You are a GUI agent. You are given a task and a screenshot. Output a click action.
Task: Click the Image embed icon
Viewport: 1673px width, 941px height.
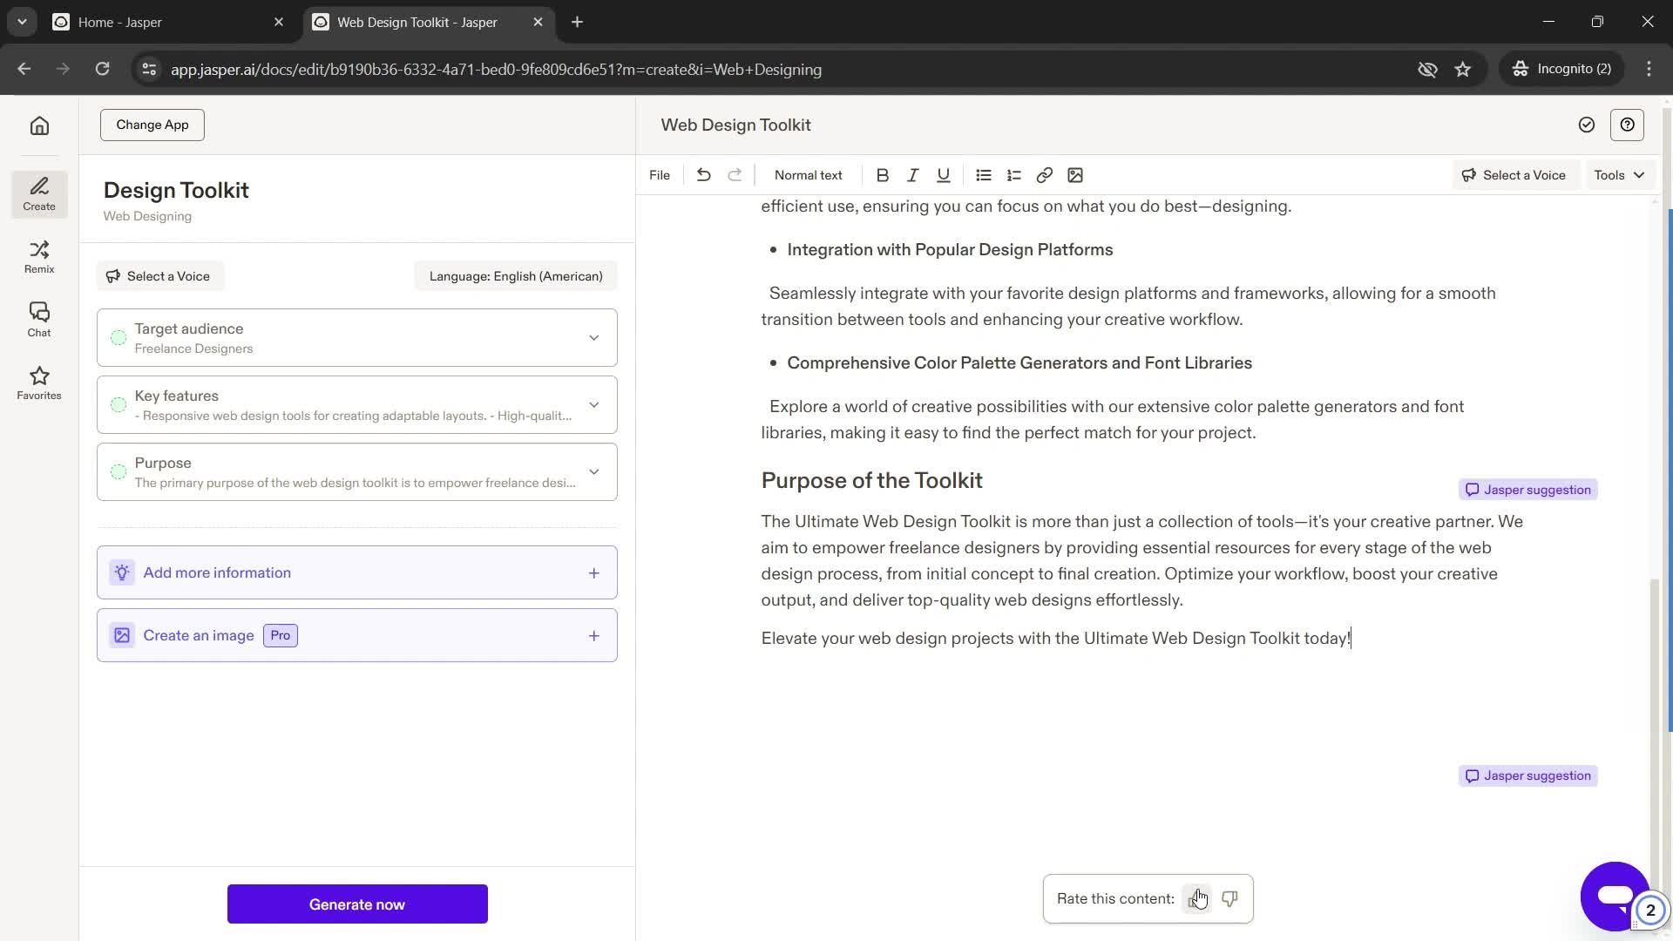pos(1075,174)
